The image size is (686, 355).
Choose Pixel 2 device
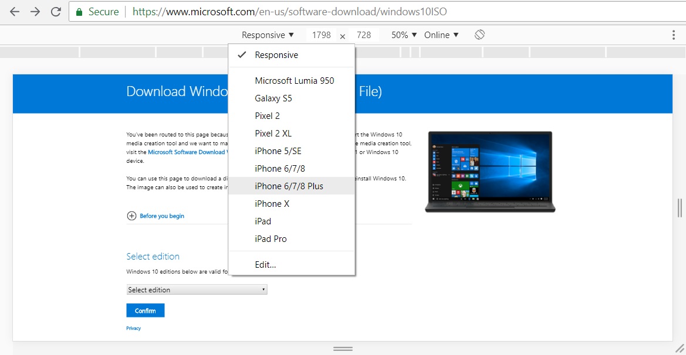pyautogui.click(x=292, y=116)
